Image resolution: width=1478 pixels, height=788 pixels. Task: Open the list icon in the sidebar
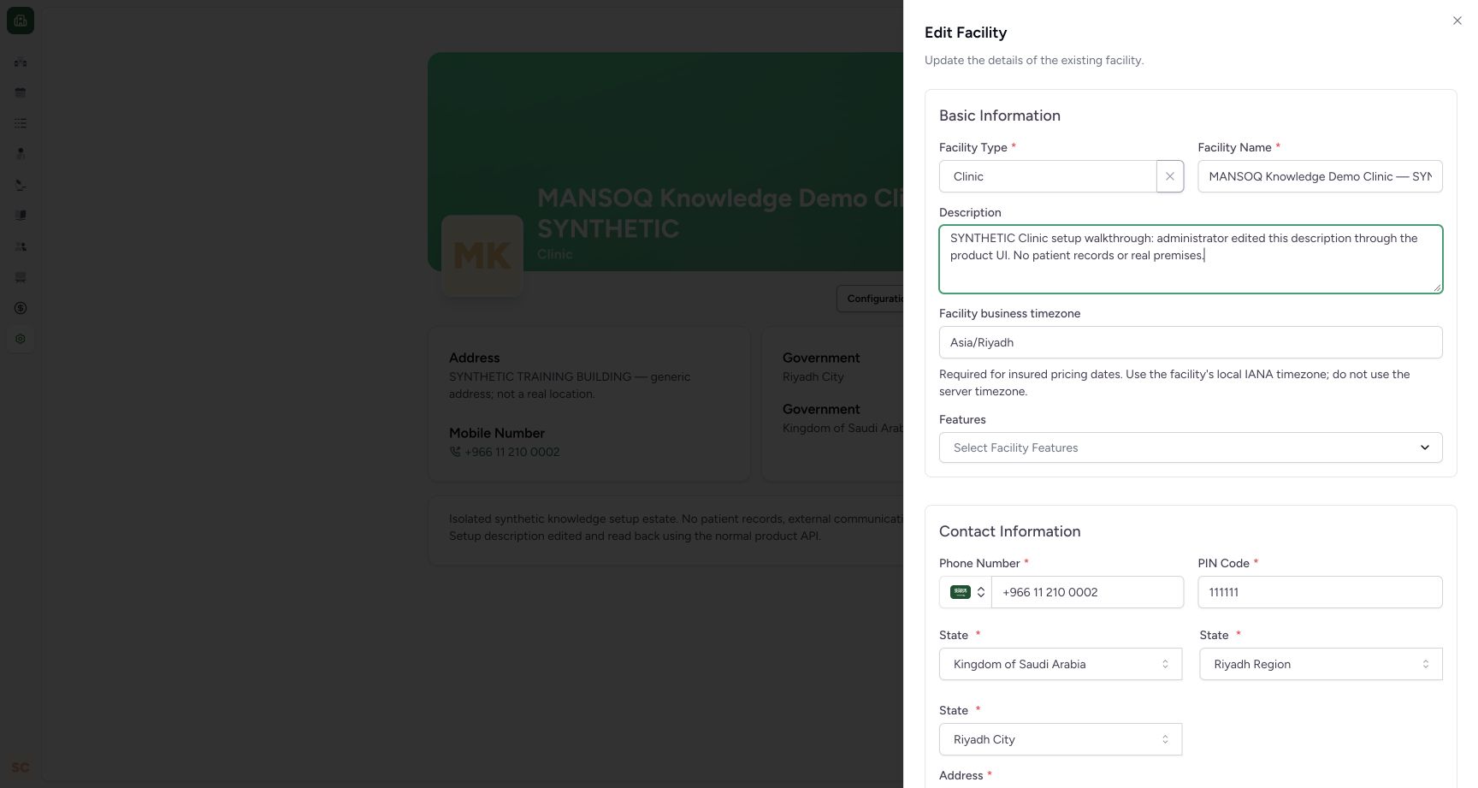click(21, 123)
